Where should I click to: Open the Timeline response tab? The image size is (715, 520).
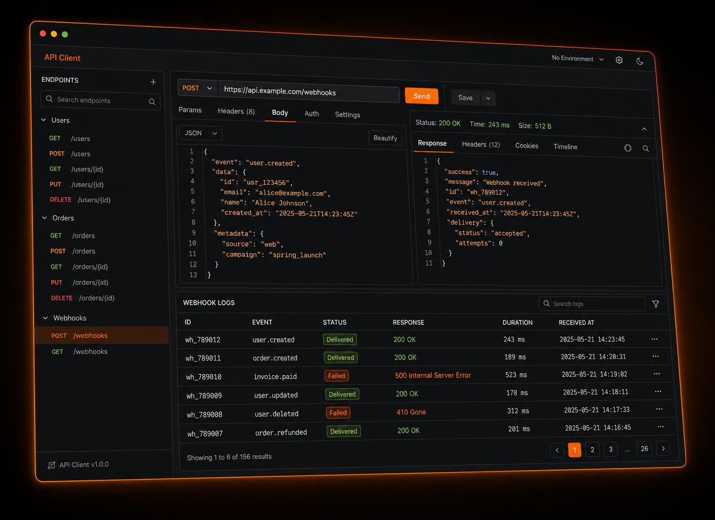565,147
